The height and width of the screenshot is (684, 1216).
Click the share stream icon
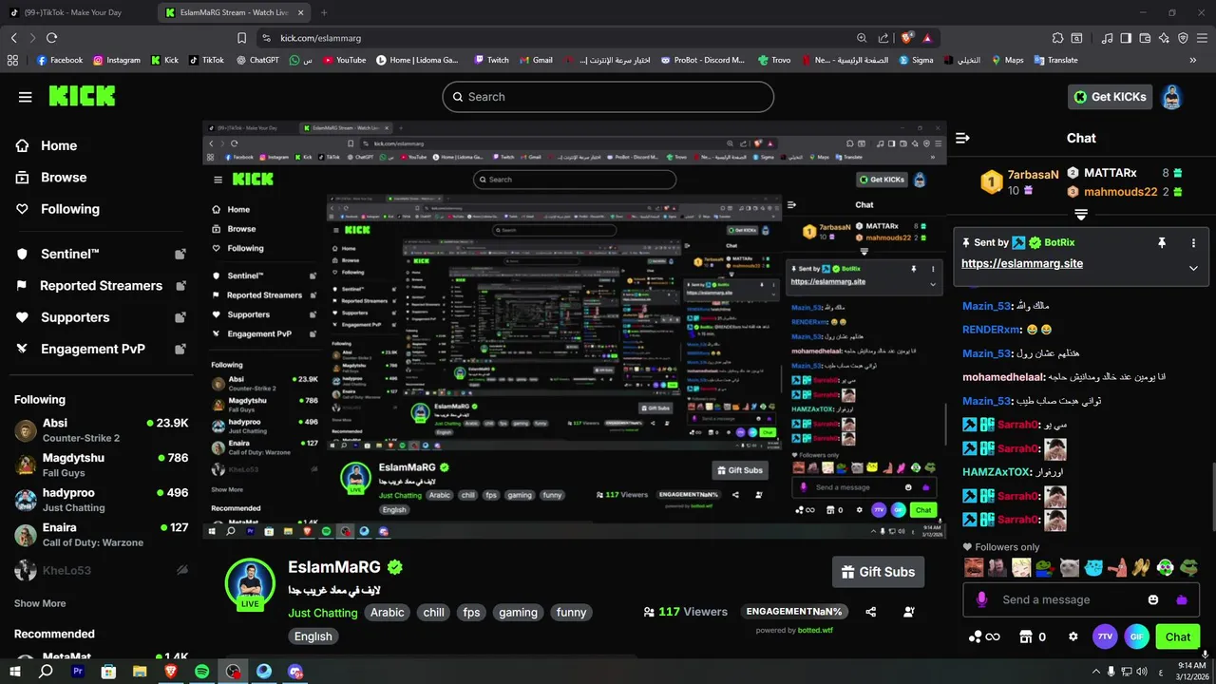870,612
